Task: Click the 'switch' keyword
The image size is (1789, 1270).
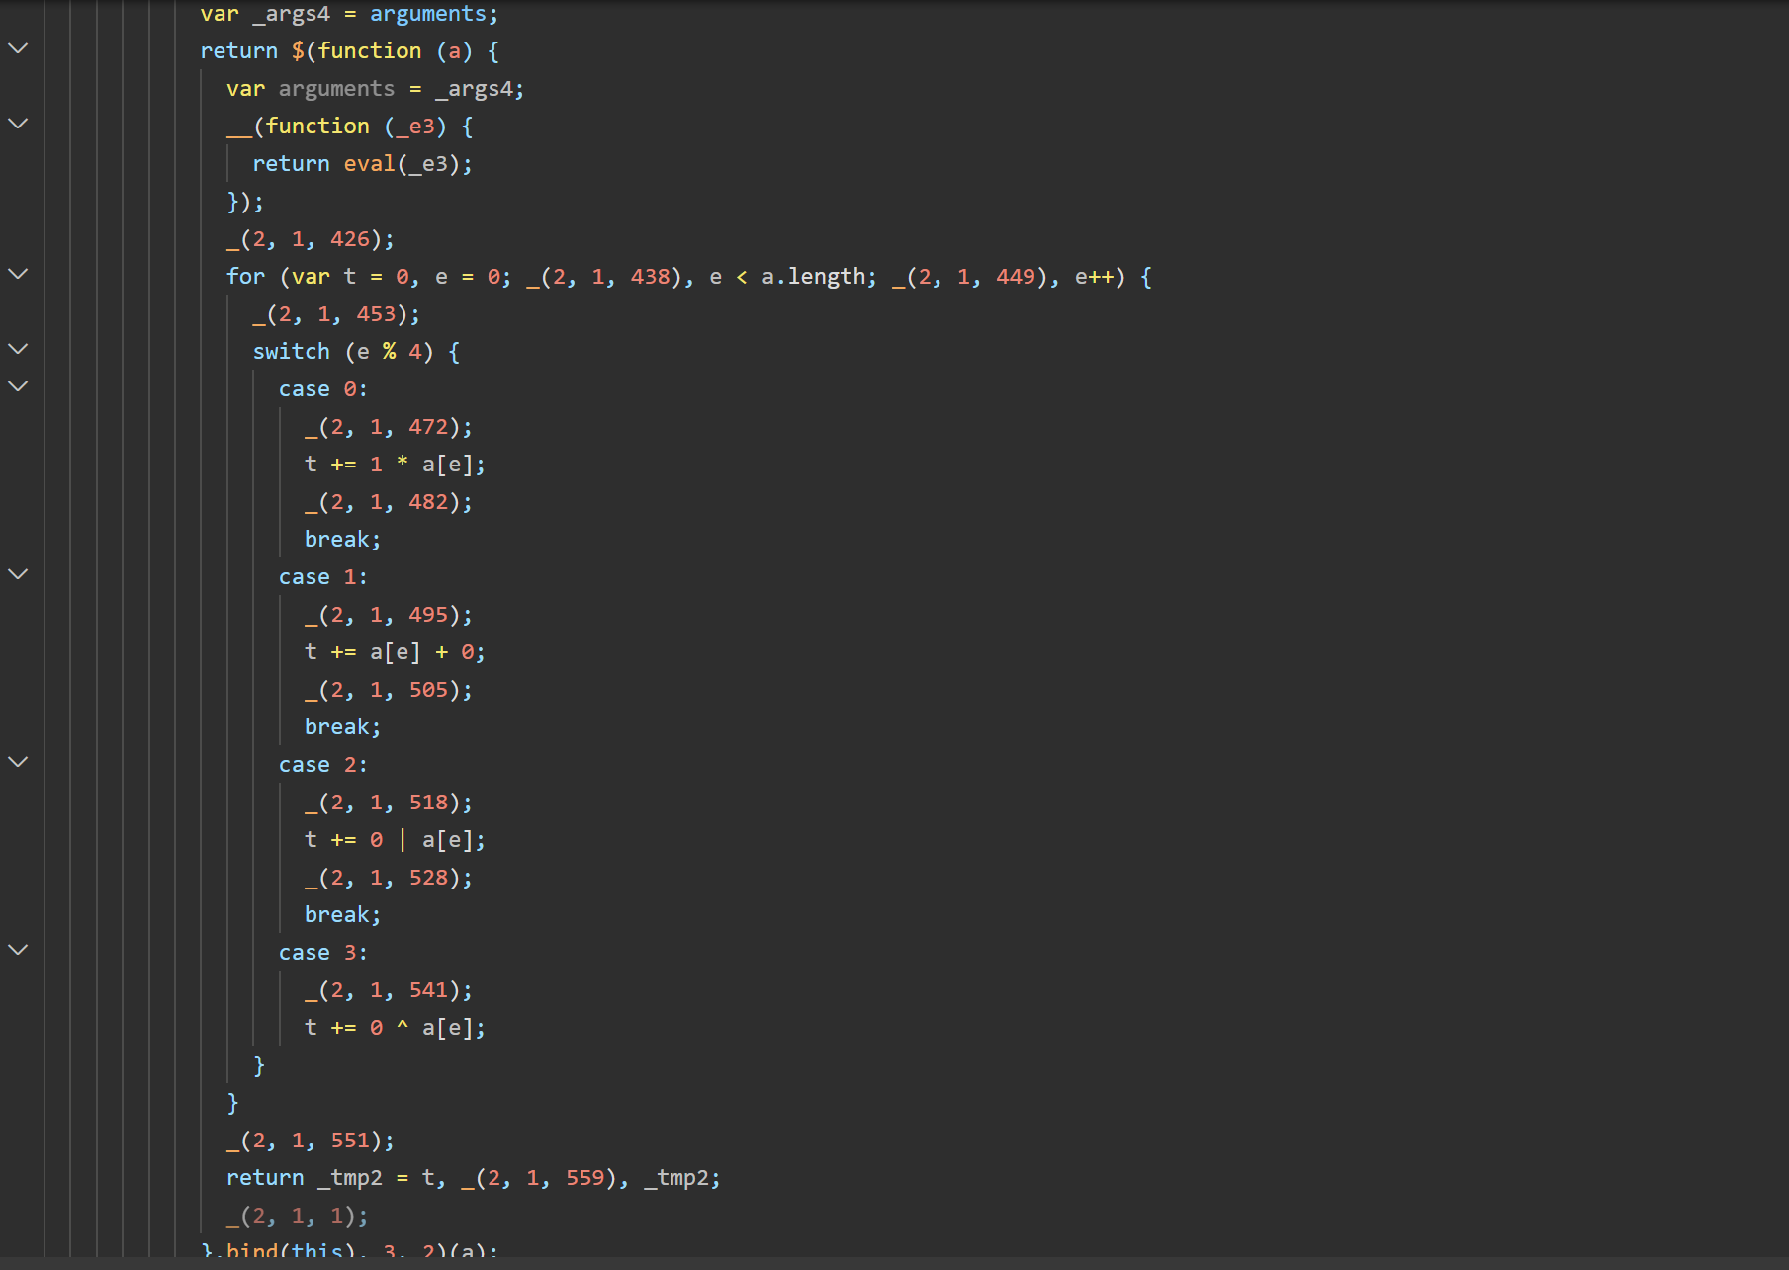Action: point(291,352)
